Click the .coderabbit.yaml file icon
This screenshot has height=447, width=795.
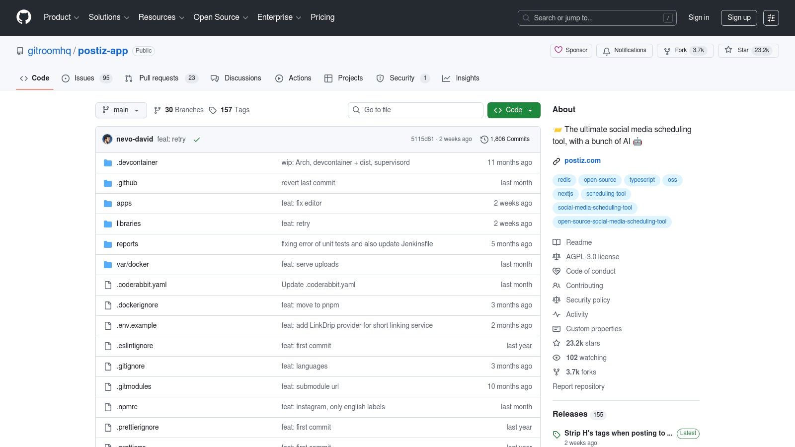pos(108,285)
